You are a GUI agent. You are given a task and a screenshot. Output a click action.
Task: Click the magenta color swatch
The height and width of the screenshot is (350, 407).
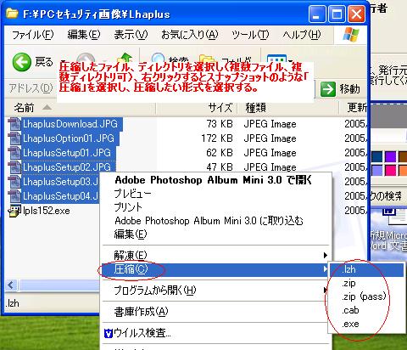tap(390, 170)
